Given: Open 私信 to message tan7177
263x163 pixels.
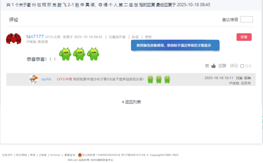Looking at the screenshot, I should pyautogui.click(x=135, y=37).
